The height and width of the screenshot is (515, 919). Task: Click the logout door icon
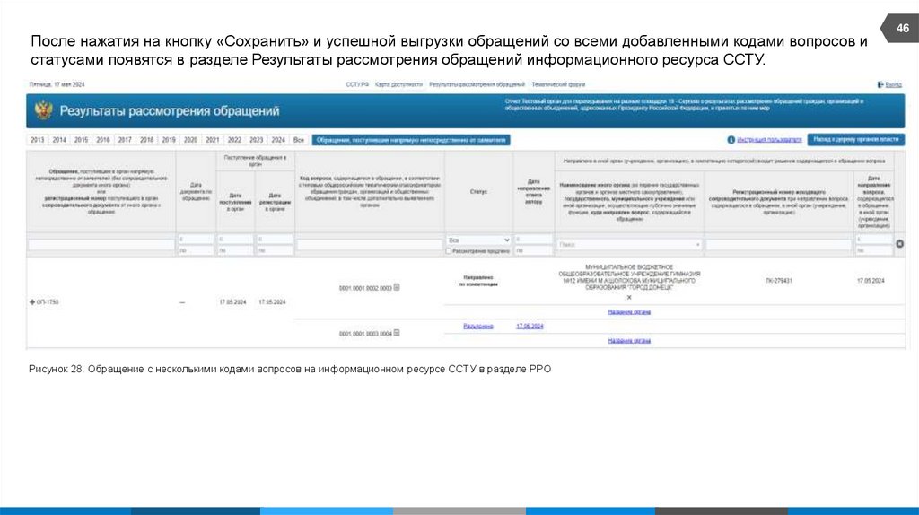pos(880,85)
